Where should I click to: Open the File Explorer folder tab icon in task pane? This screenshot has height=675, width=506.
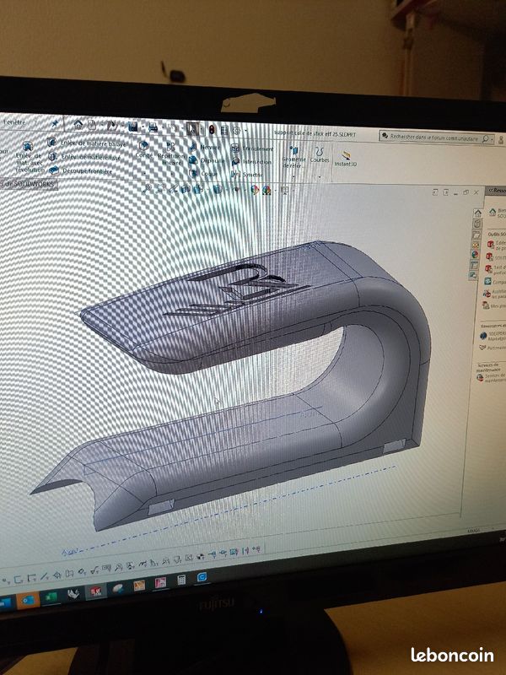476,235
